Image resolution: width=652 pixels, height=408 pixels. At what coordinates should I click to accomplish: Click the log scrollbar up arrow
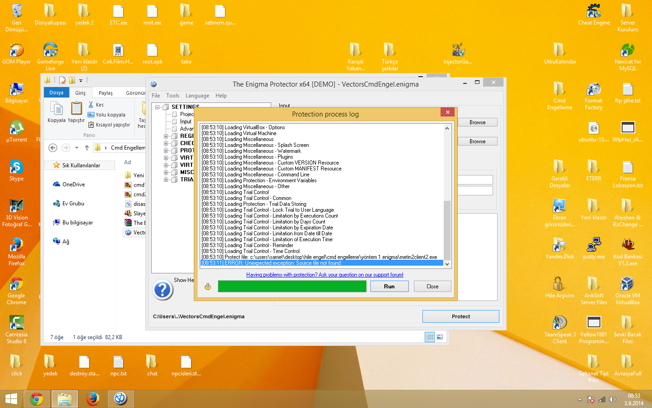tap(447, 128)
